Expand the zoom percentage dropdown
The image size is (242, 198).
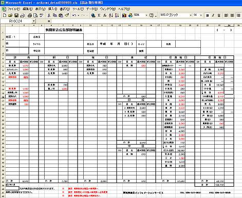point(146,15)
